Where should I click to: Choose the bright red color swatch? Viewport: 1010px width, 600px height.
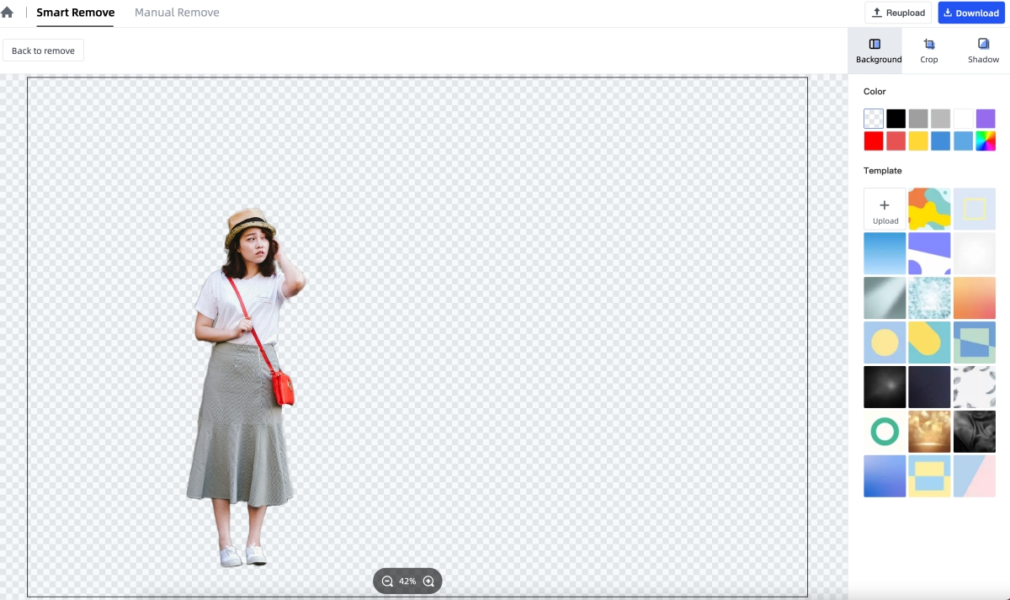(874, 141)
